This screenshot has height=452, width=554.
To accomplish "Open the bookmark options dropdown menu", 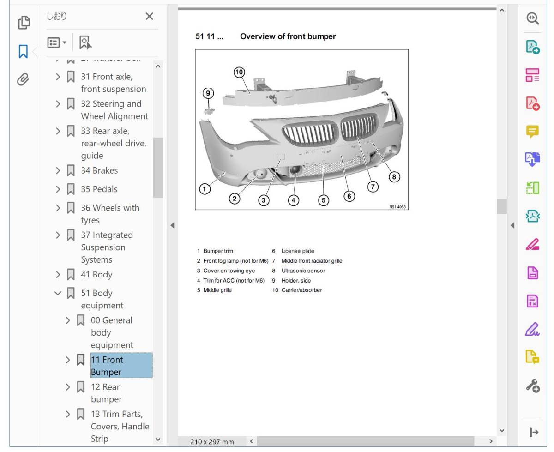I will (57, 42).
